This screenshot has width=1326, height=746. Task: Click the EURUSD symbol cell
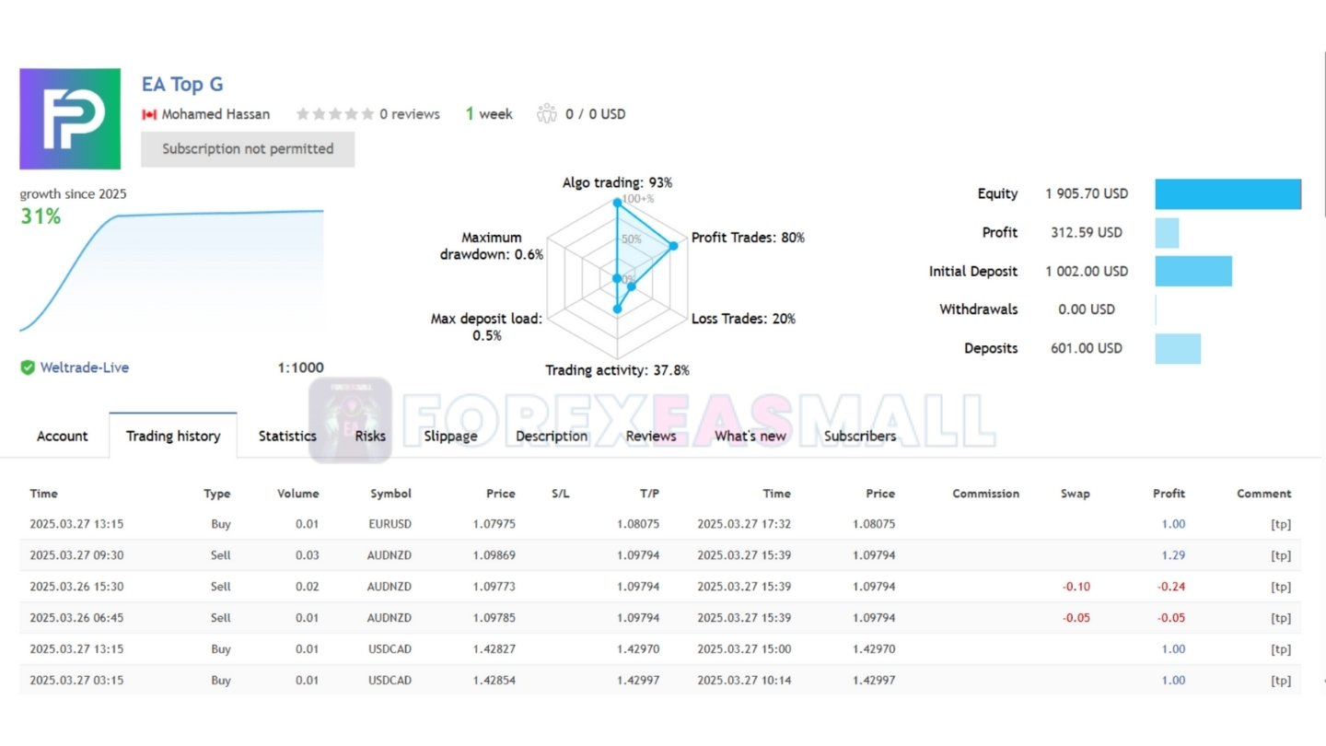390,524
